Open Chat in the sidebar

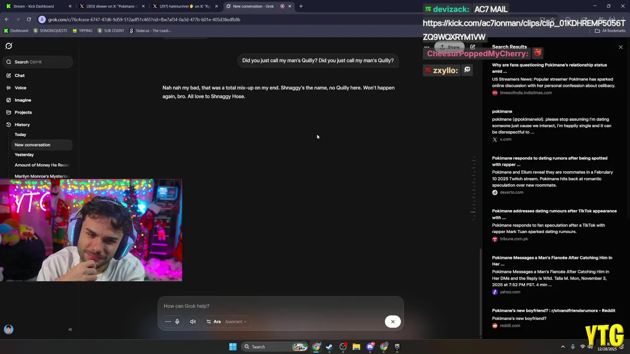20,76
